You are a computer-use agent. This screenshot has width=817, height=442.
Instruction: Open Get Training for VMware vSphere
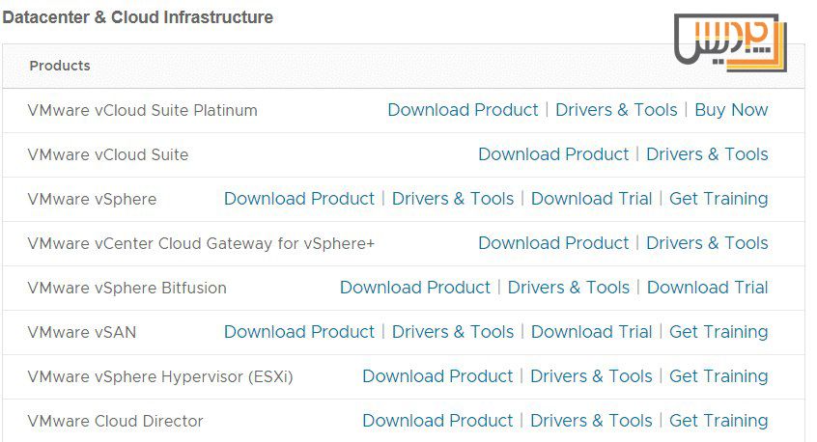point(718,199)
